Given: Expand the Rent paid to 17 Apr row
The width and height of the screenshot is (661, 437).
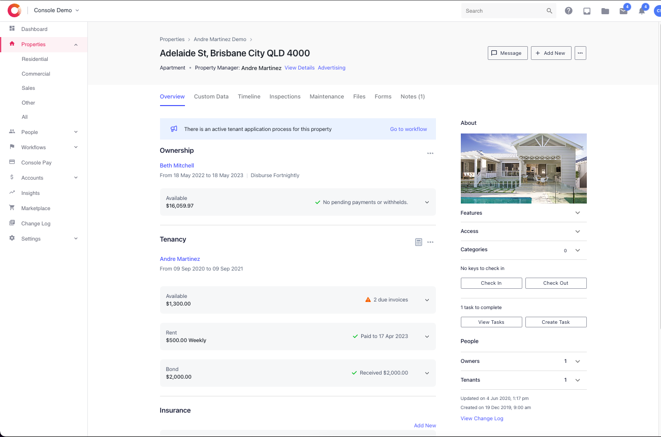Looking at the screenshot, I should click(427, 336).
